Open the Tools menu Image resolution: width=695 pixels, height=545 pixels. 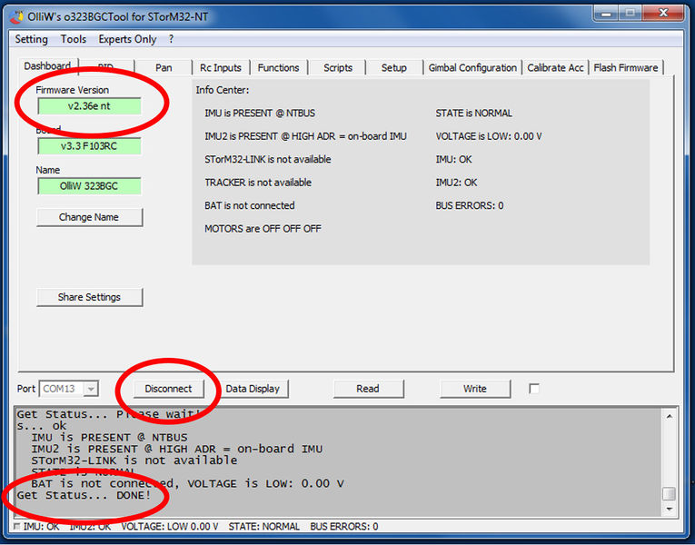tap(74, 39)
